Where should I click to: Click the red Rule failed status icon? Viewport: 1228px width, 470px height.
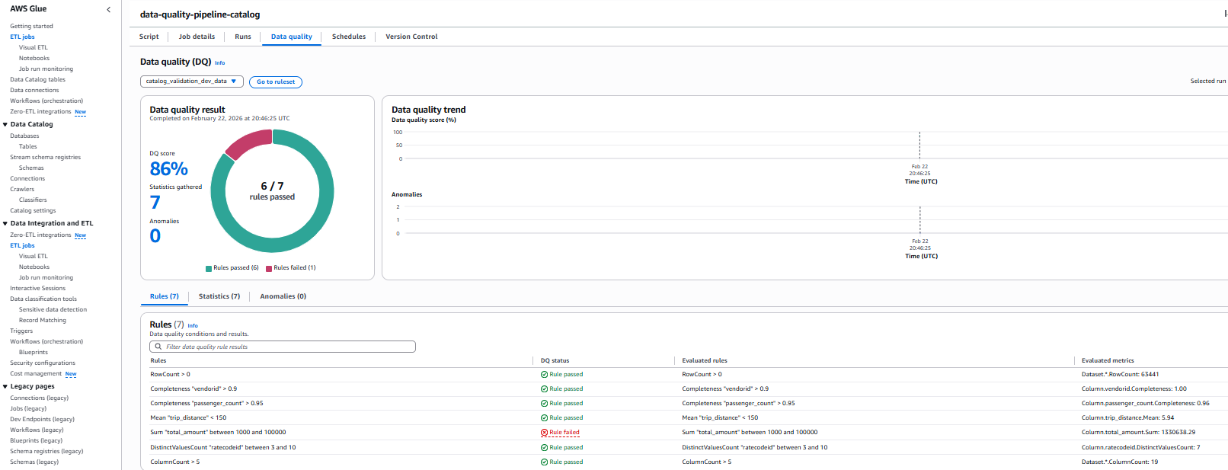pyautogui.click(x=544, y=433)
